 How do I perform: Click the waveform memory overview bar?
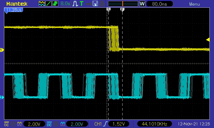(123, 4)
